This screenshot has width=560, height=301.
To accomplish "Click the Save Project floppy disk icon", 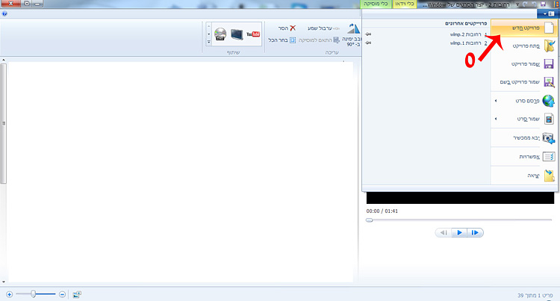I will tap(549, 64).
